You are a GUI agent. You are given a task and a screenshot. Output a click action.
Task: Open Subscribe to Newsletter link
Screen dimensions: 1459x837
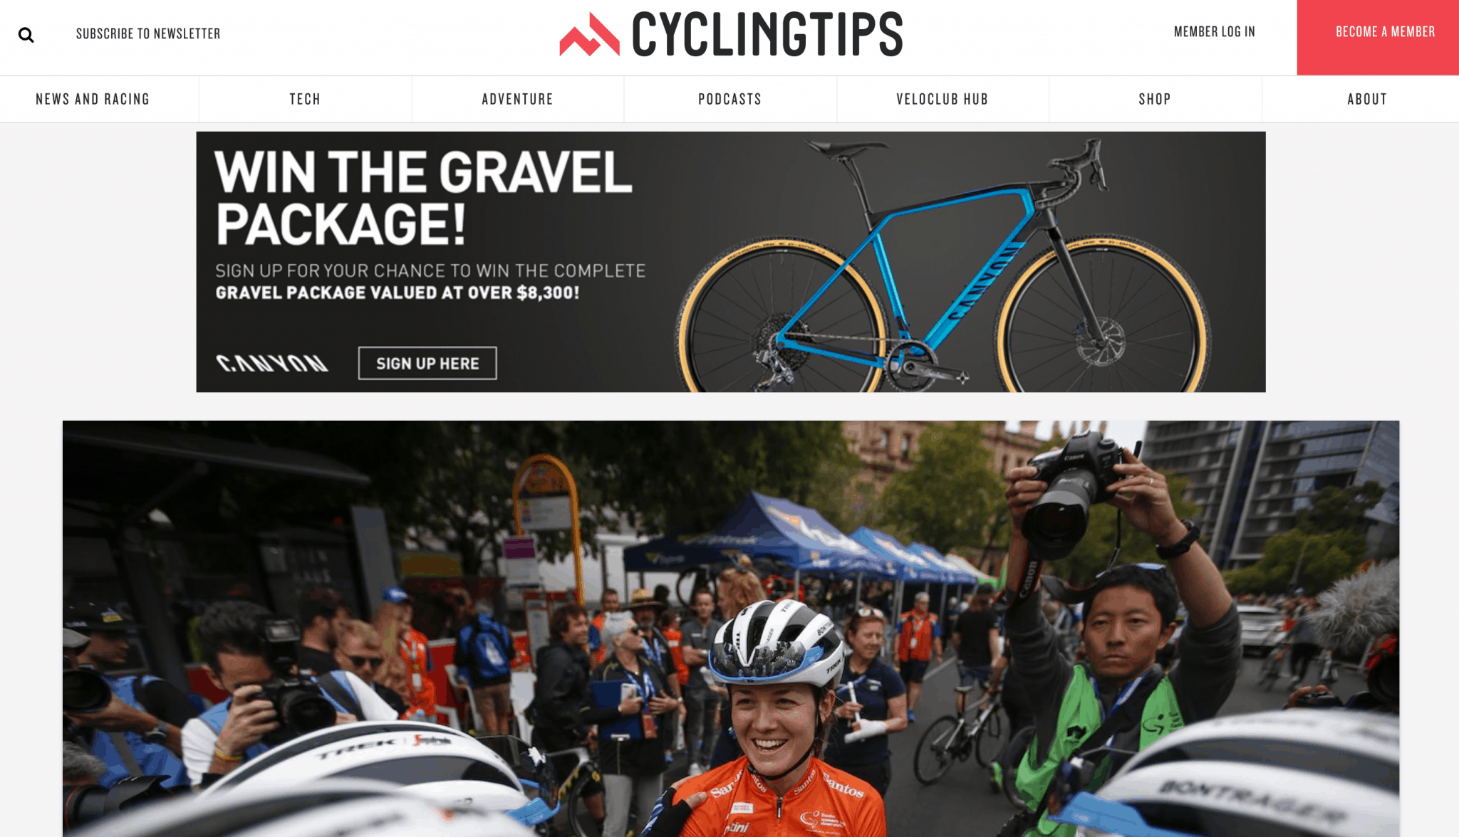(148, 33)
